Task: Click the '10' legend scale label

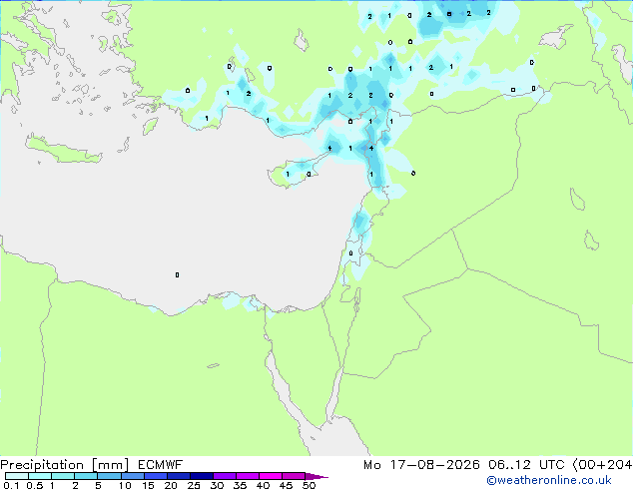Action: pos(125,485)
